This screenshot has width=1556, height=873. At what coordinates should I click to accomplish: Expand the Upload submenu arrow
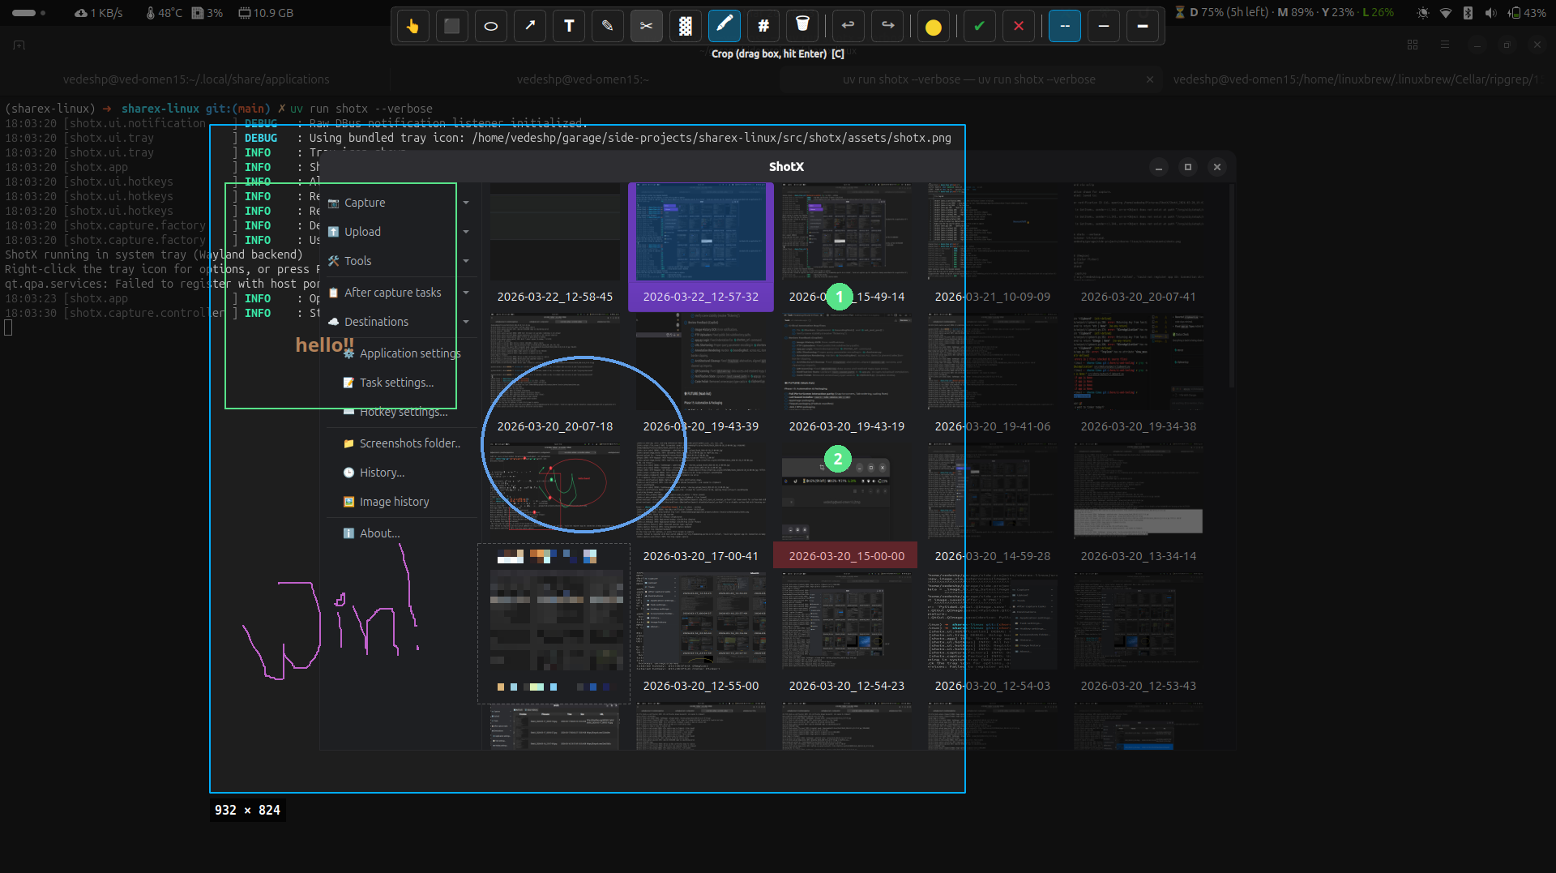pyautogui.click(x=466, y=232)
